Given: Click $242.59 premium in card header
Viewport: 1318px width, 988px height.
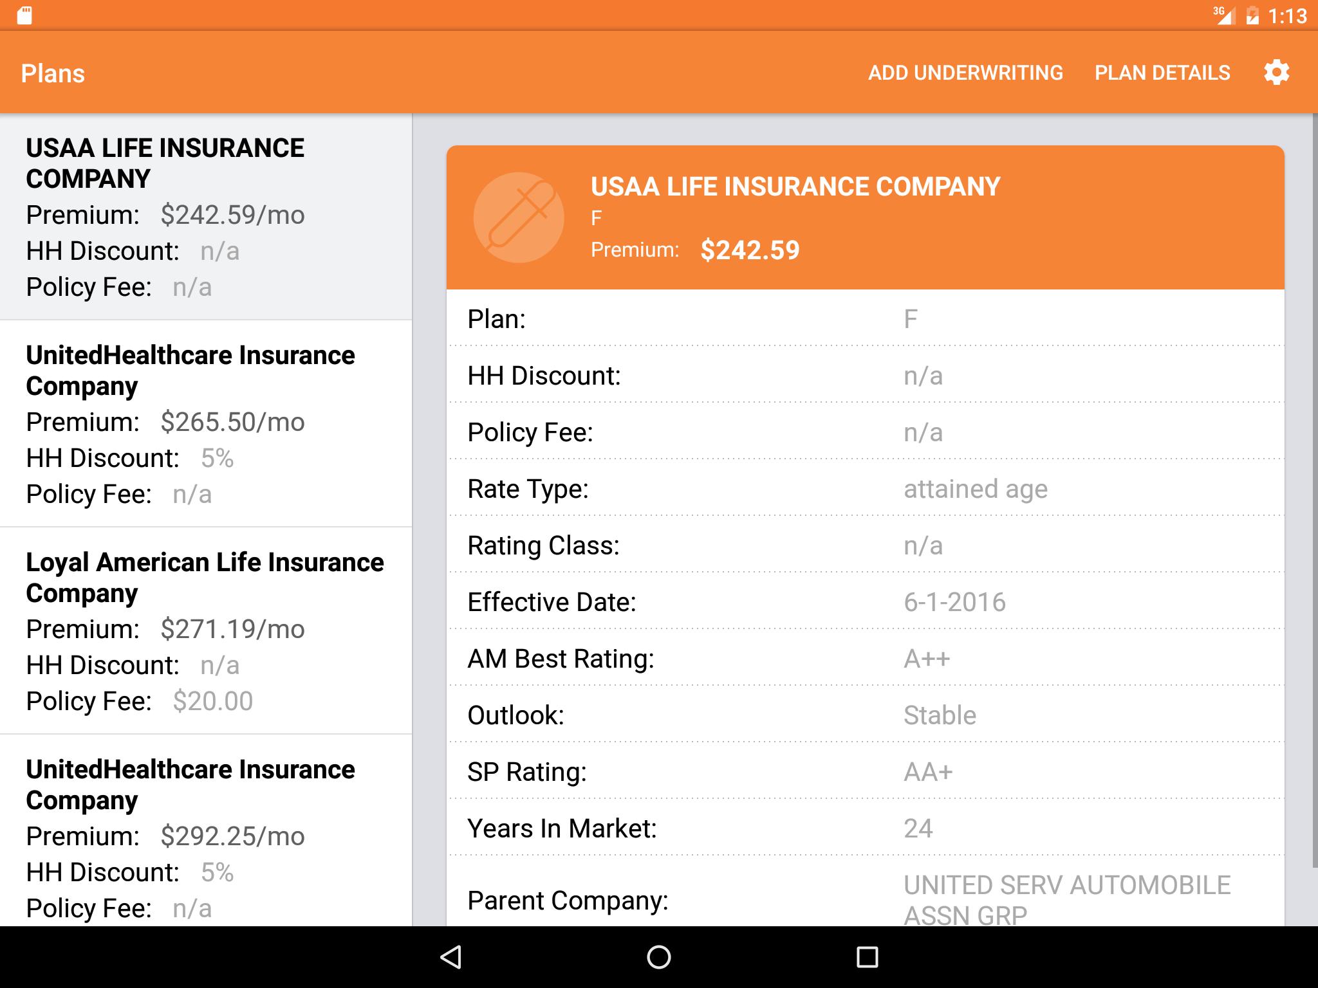Looking at the screenshot, I should pos(750,250).
